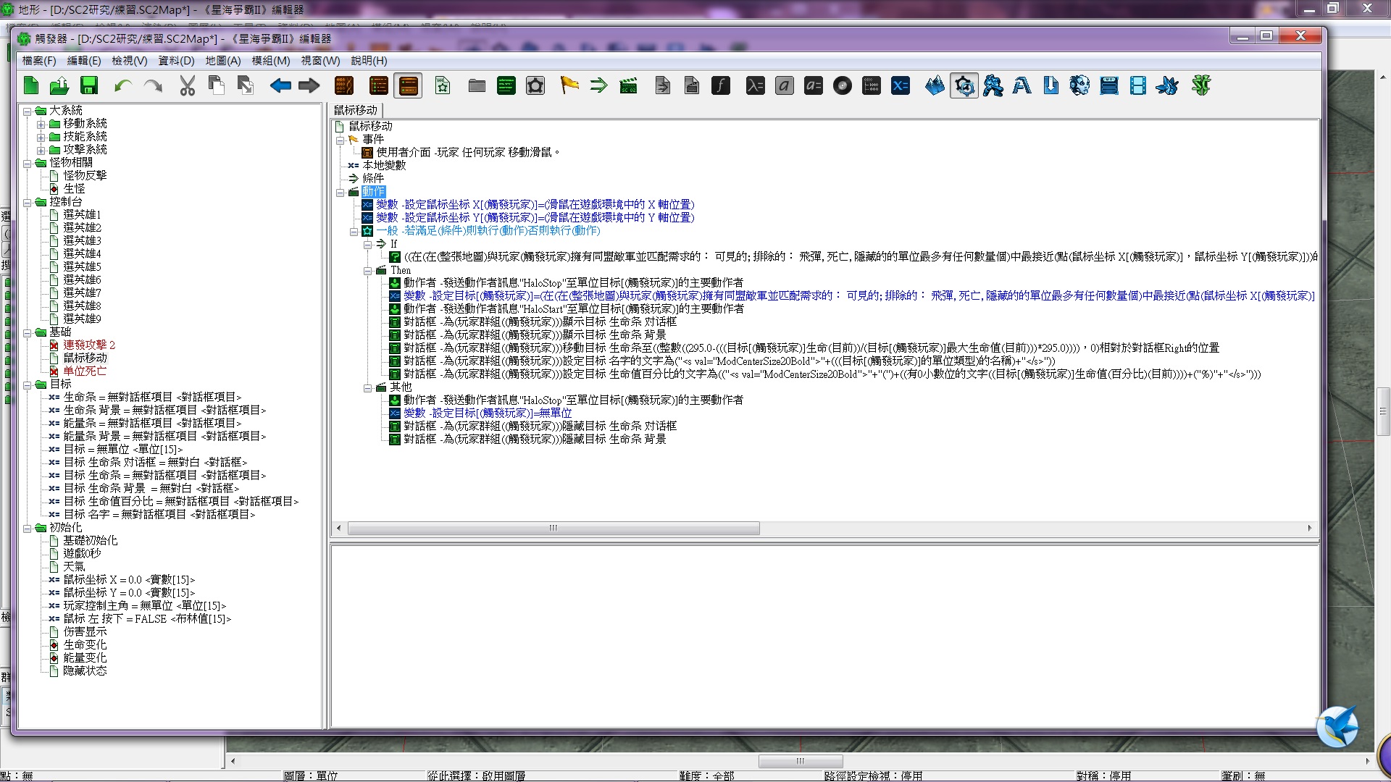The image size is (1391, 782).
Task: Cut the selection with the scissors icon
Action: coord(188,85)
